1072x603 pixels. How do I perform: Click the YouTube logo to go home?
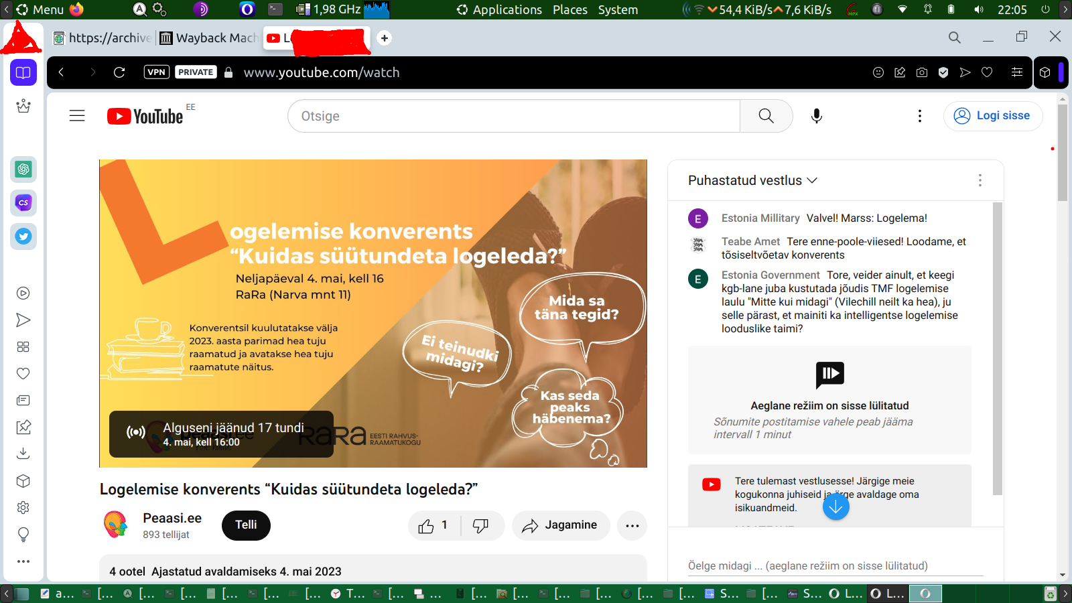(x=145, y=116)
